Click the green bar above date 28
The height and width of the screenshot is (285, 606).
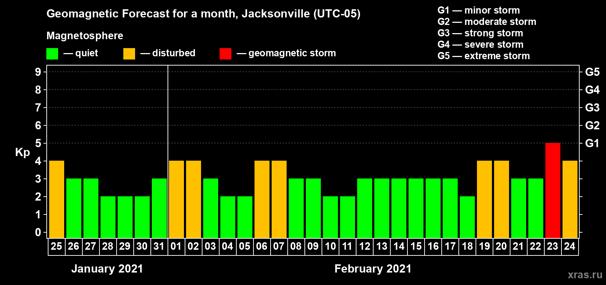pos(108,217)
